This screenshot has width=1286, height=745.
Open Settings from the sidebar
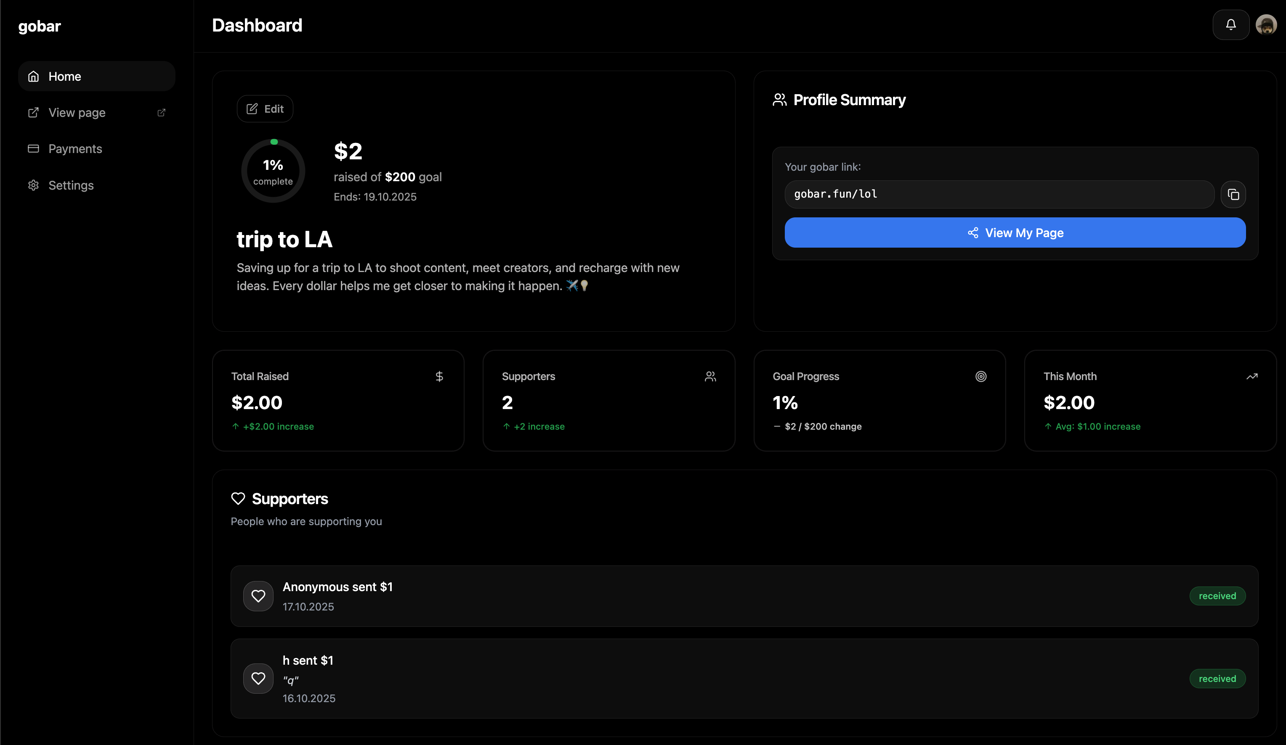coord(71,185)
